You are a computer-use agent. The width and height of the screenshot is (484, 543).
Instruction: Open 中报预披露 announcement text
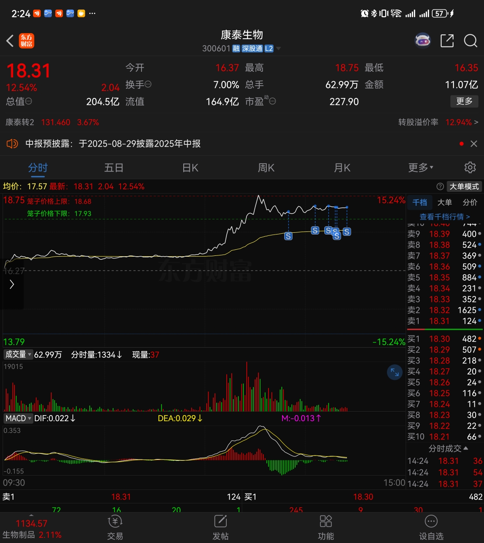coord(113,144)
